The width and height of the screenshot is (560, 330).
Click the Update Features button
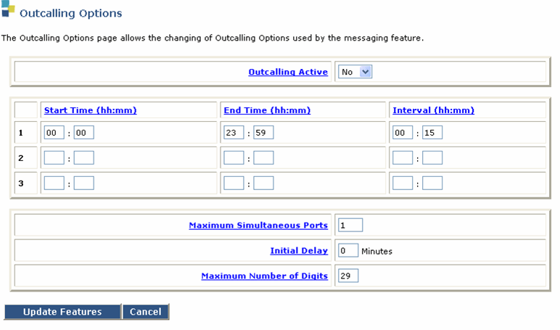pyautogui.click(x=62, y=312)
